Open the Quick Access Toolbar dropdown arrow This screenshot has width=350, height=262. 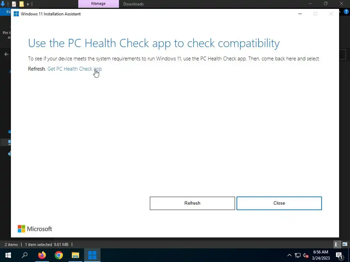pos(28,4)
